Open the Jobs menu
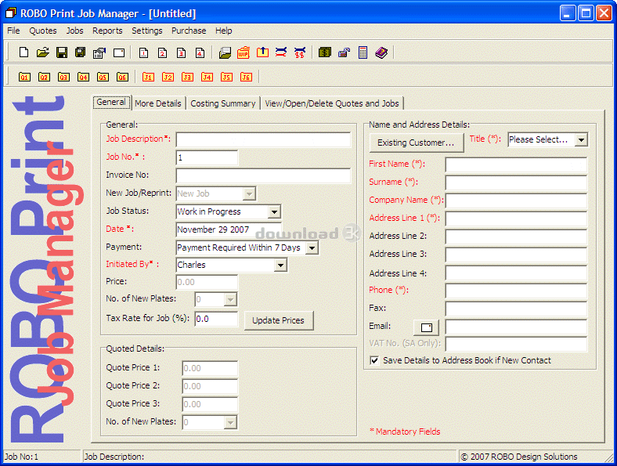The width and height of the screenshot is (617, 466). 74,31
